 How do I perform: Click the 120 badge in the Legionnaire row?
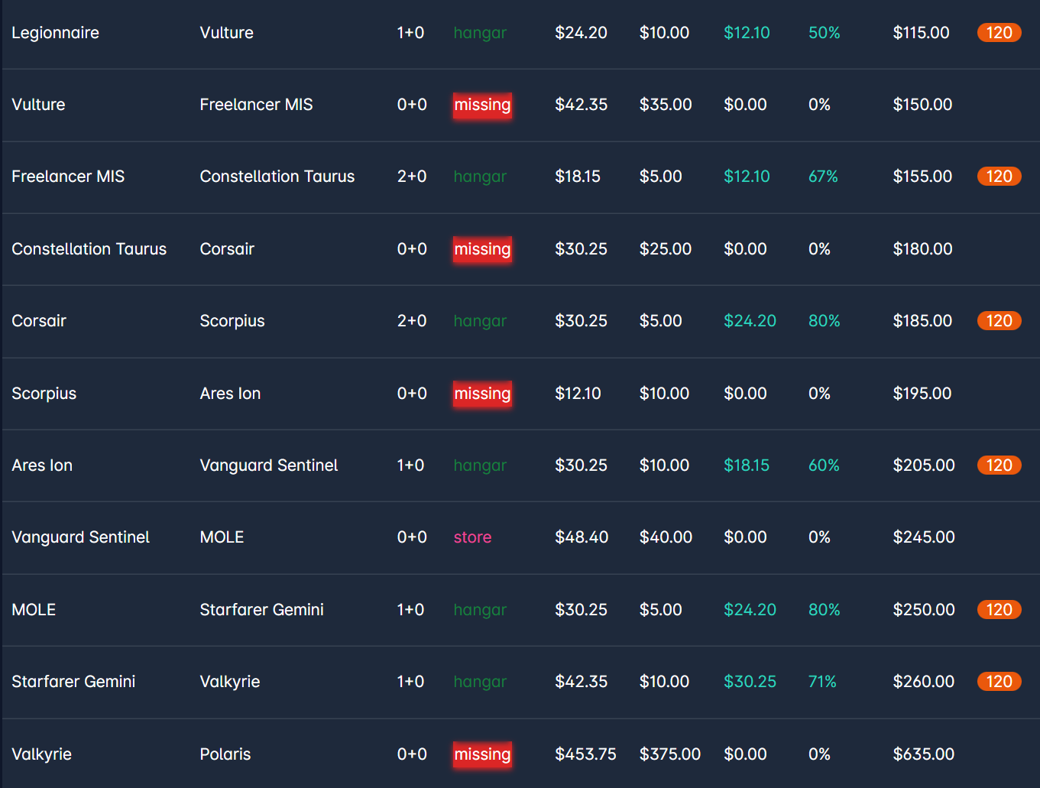(999, 33)
